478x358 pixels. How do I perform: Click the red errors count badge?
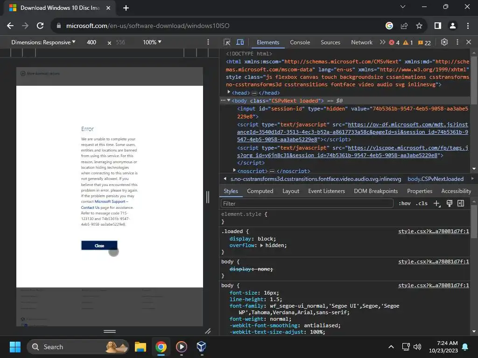click(x=394, y=42)
